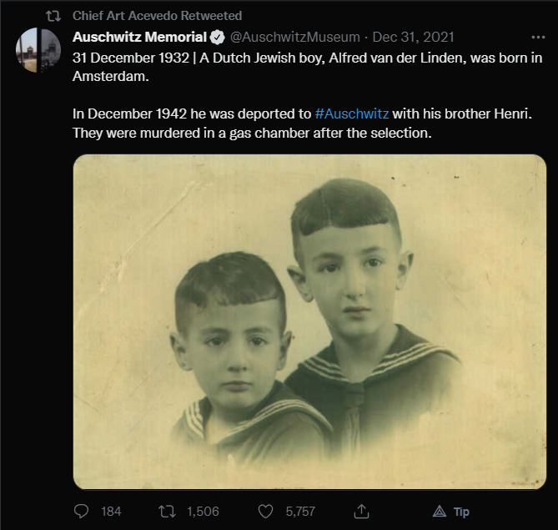
Task: Click the Dec 31, 2021 timestamp
Action: (x=413, y=37)
